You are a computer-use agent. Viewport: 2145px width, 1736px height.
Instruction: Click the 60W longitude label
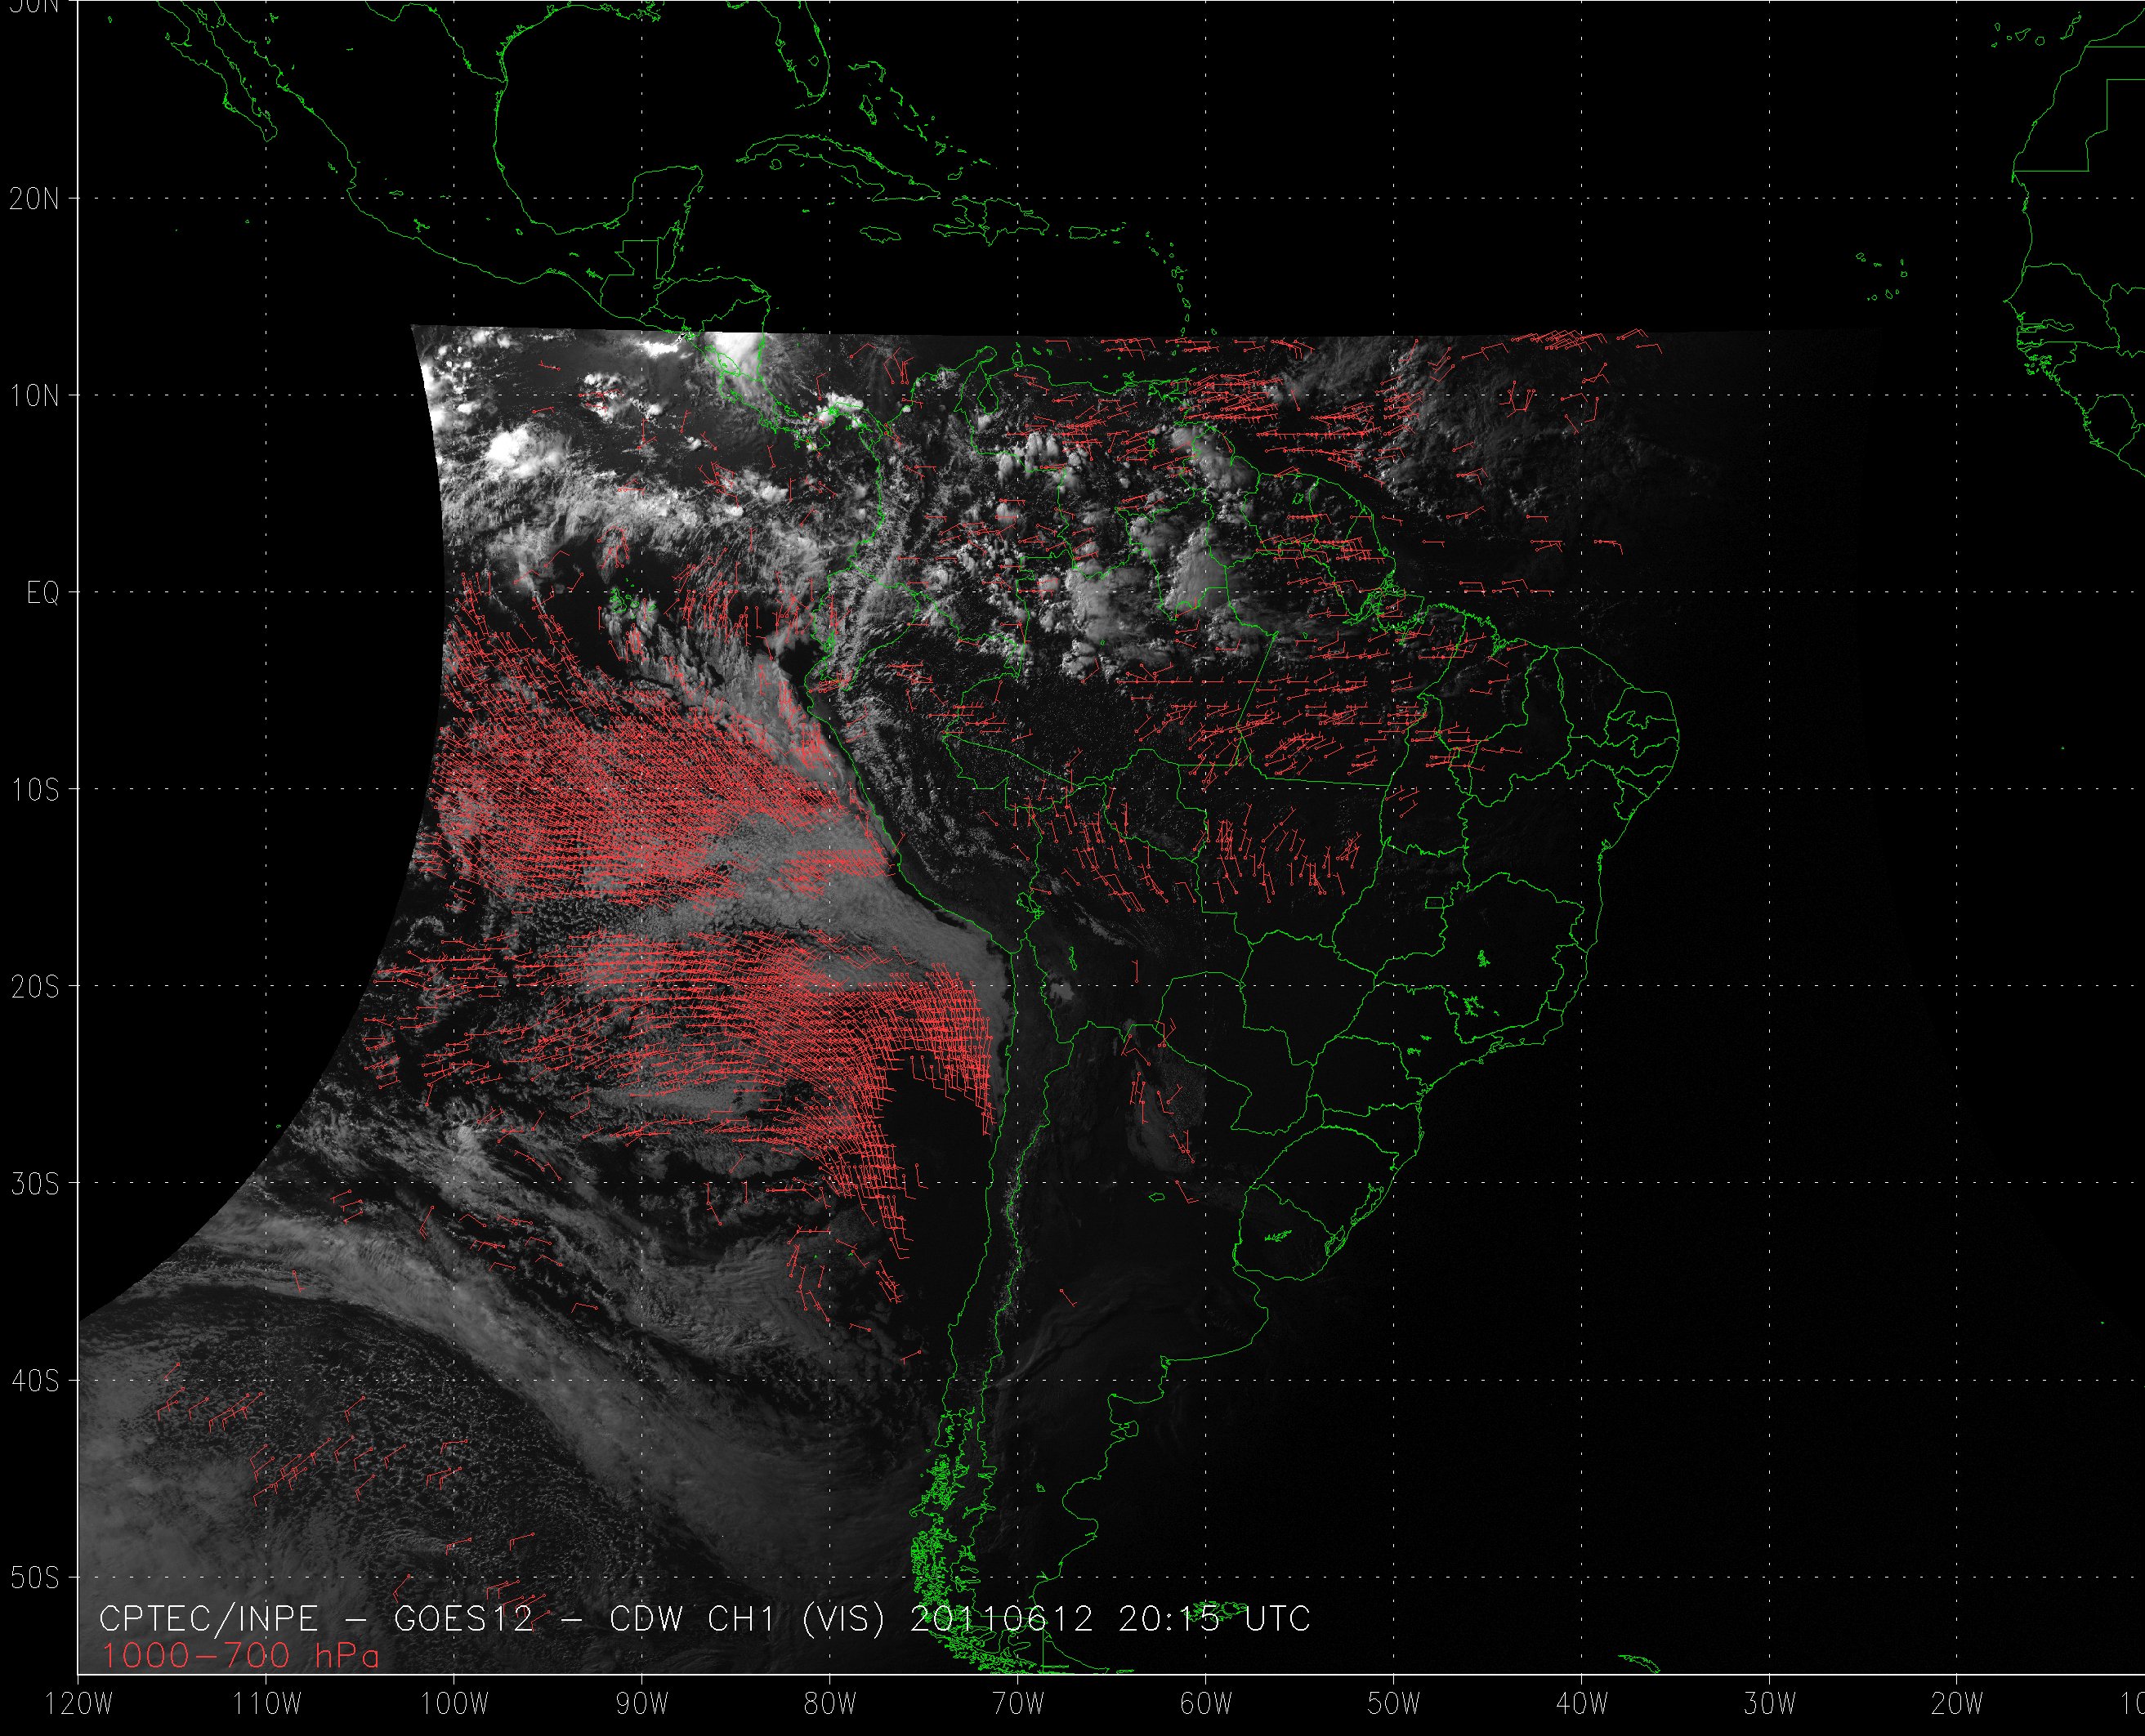point(1206,1704)
